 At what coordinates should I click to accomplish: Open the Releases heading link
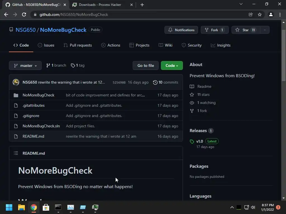pos(198,131)
